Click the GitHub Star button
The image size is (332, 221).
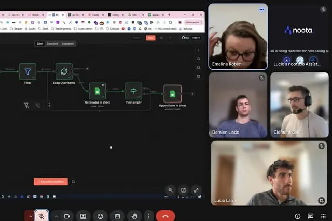[185, 38]
